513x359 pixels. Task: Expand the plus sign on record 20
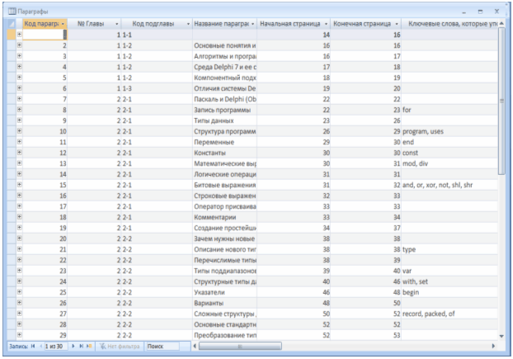(18, 239)
